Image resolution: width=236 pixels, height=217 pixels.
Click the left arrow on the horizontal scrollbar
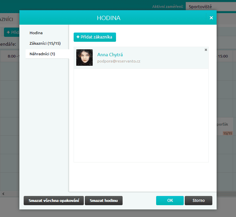3,194
